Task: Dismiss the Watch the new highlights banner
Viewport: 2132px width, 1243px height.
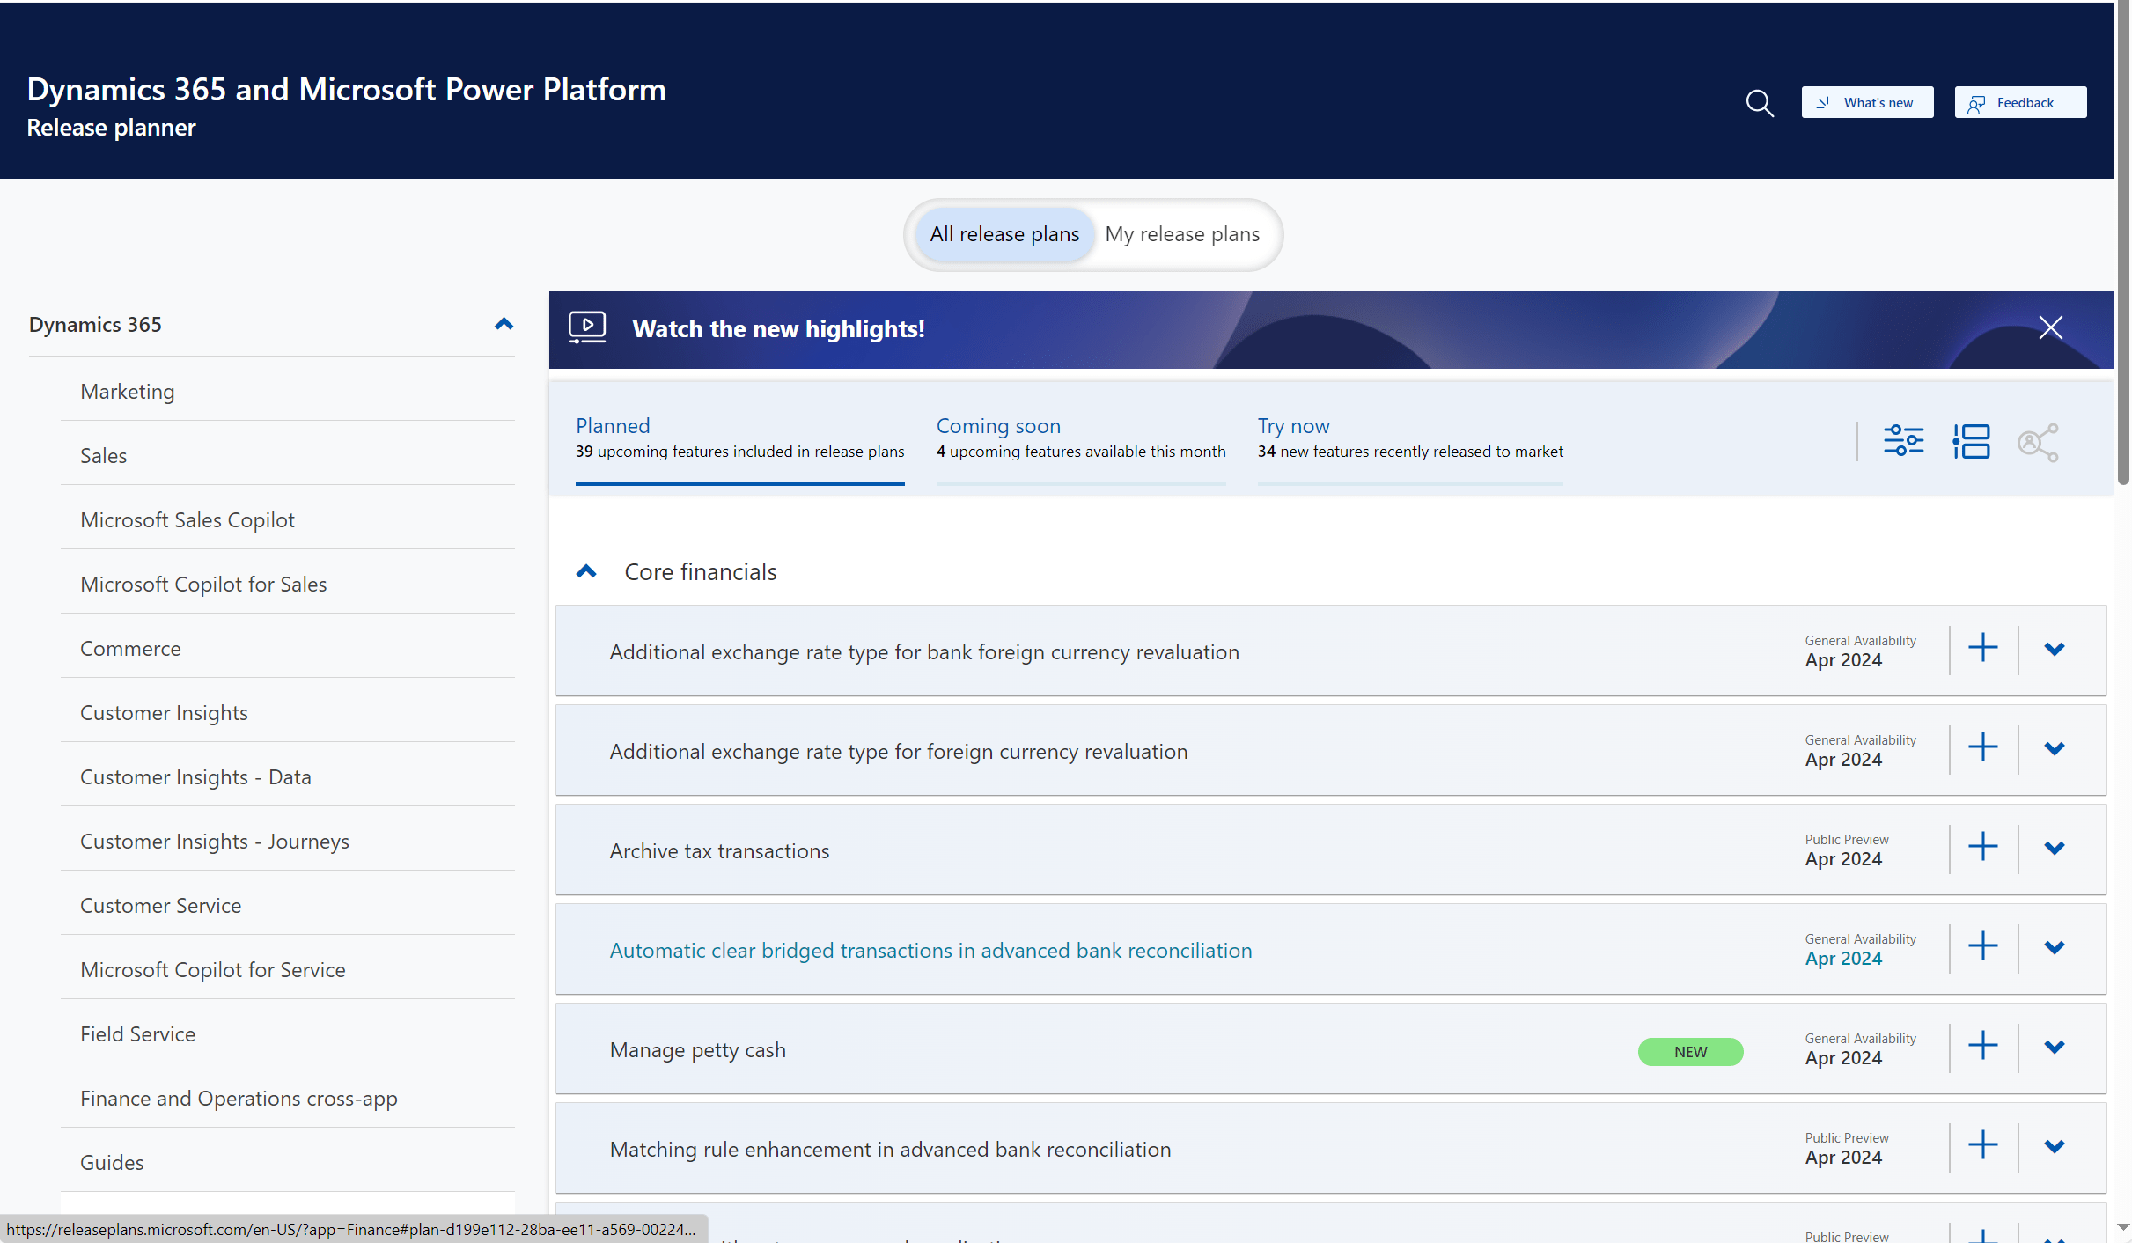Action: [2050, 327]
